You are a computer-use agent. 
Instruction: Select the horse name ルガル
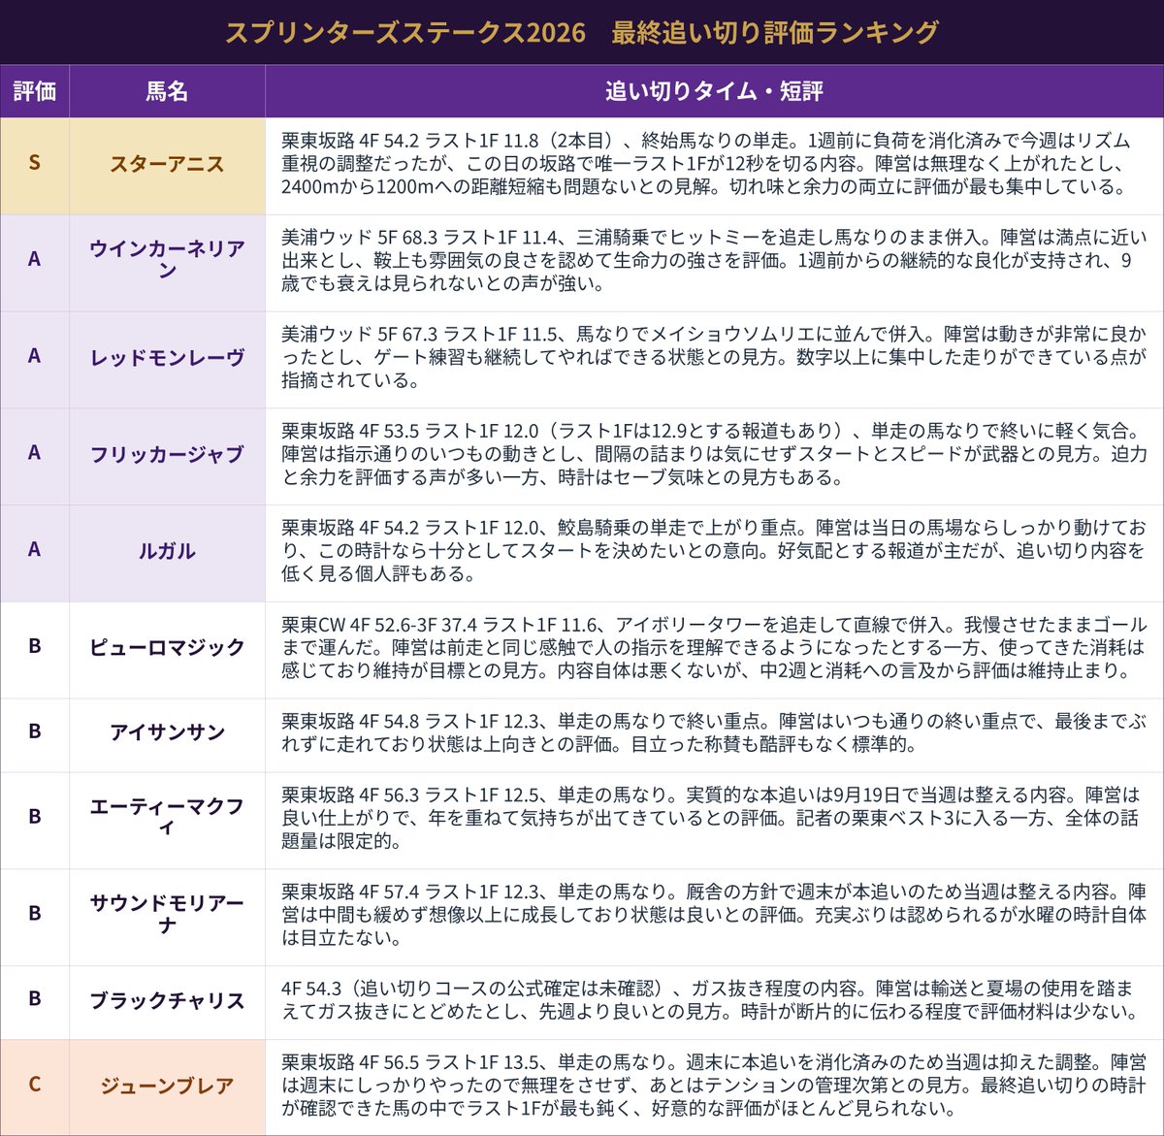(167, 552)
